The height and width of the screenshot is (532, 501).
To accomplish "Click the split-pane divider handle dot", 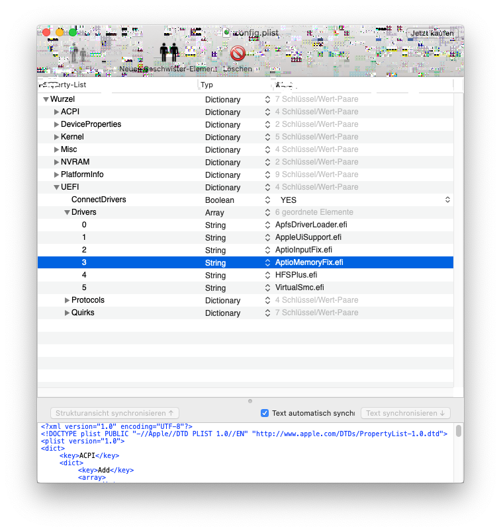I will 250,401.
